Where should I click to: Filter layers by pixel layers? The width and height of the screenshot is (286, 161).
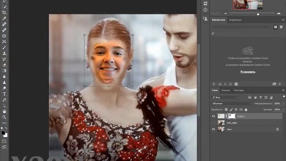(x=250, y=97)
